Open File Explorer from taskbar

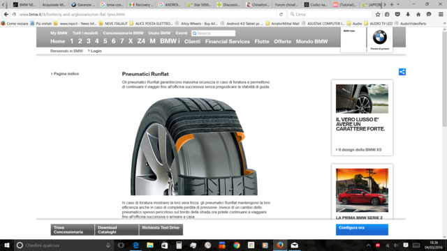150,245
